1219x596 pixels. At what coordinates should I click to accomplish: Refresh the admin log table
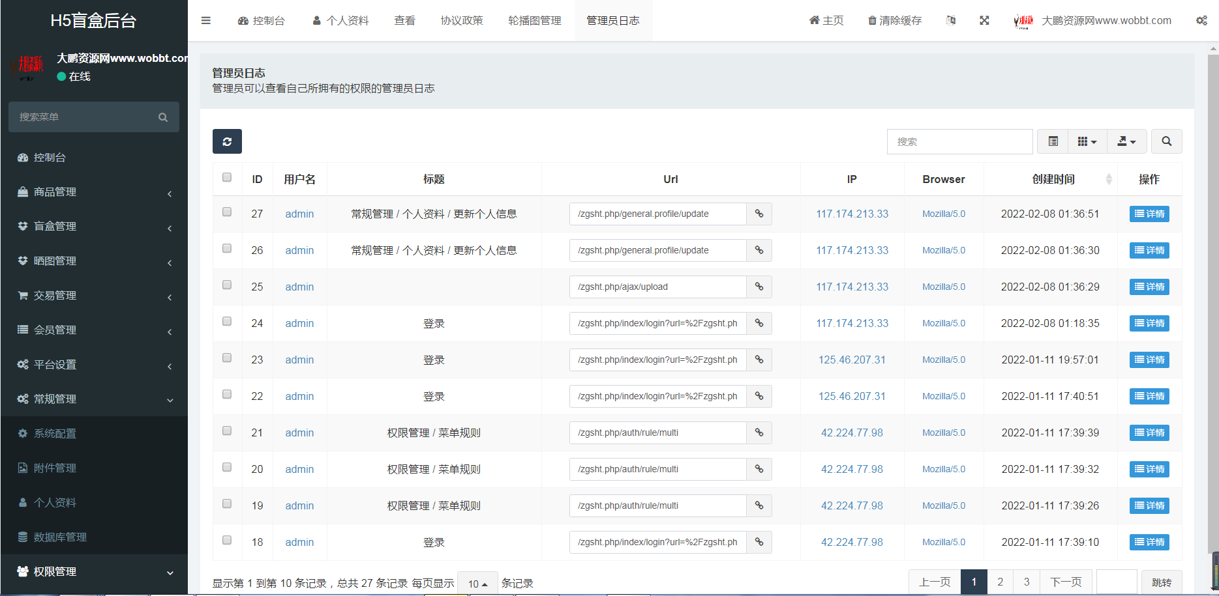226,141
